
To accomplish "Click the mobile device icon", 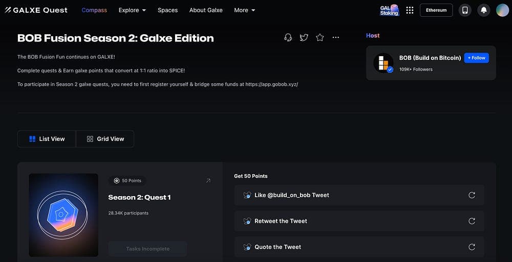I will 465,10.
